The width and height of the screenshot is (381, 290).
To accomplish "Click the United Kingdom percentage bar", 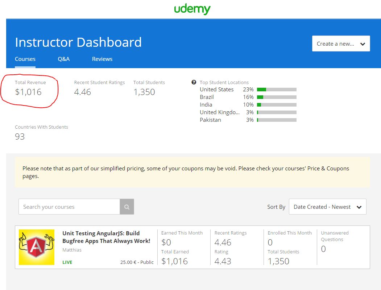I will (x=277, y=112).
